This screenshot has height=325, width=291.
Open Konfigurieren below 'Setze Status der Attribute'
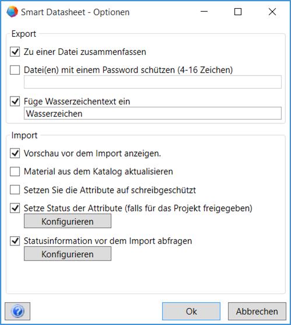coord(68,221)
